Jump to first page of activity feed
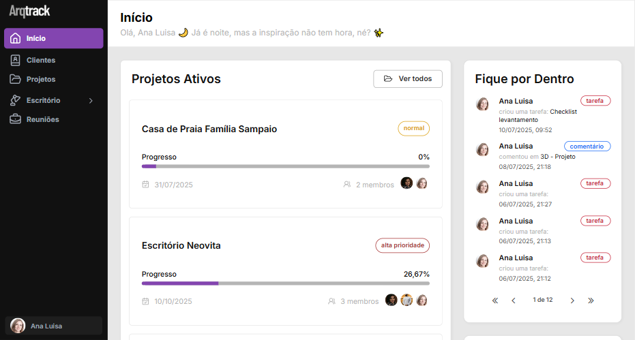Viewport: 635px width, 340px height. pos(495,300)
